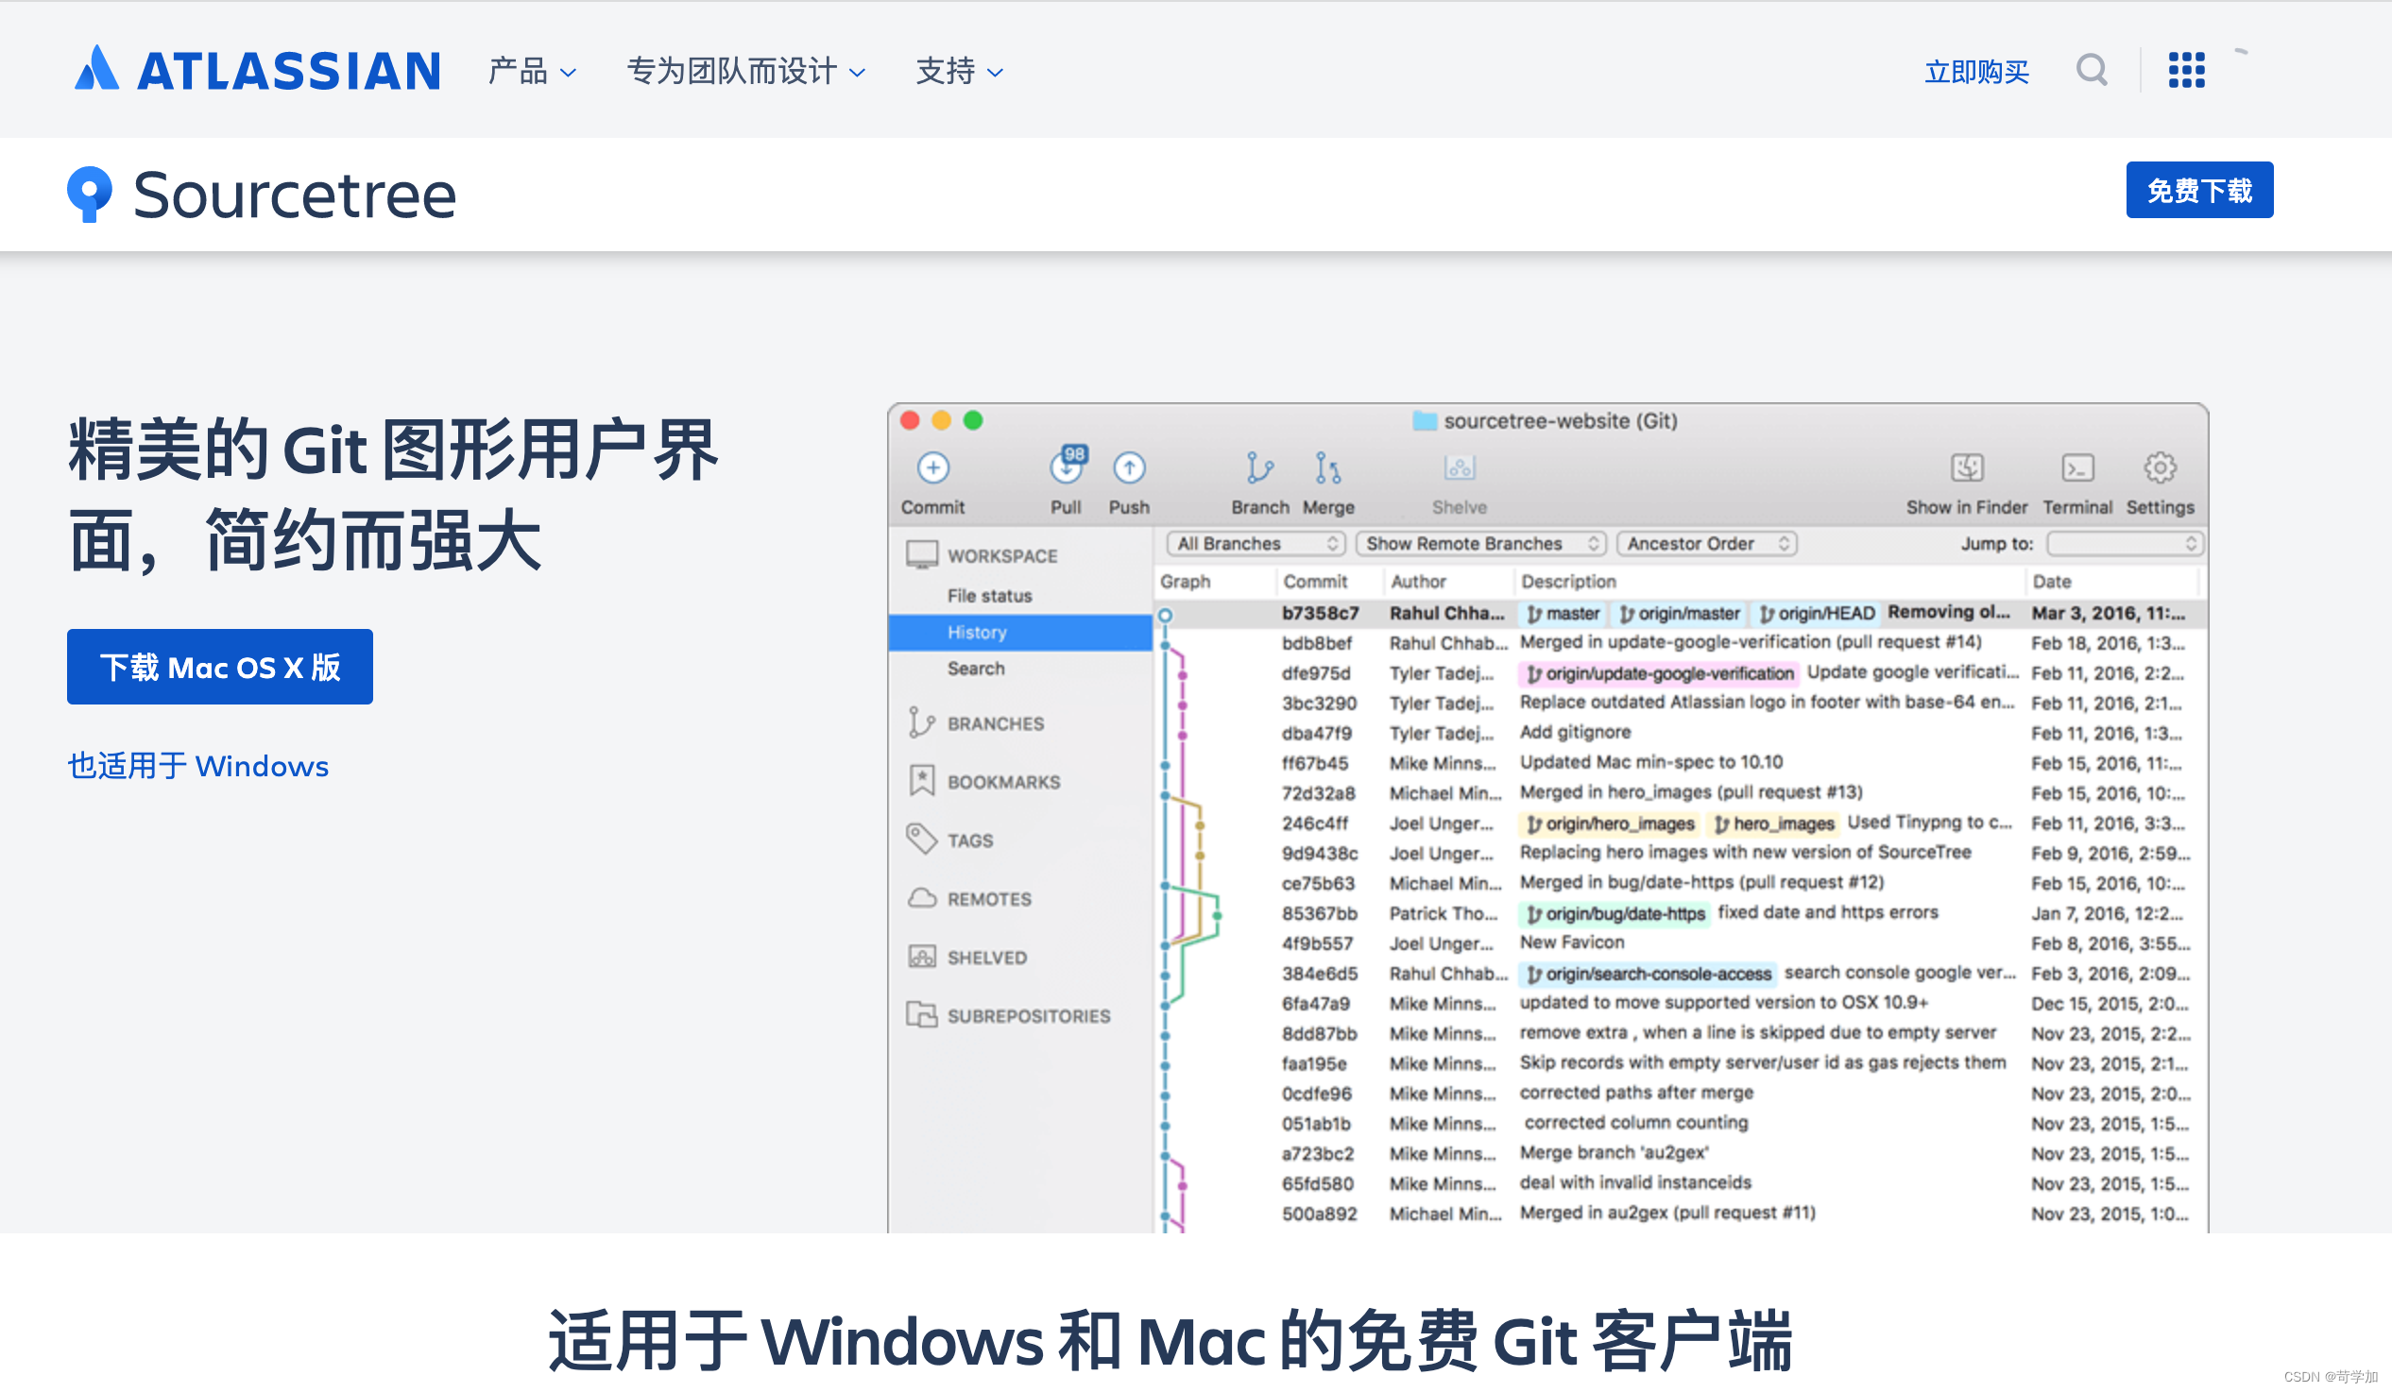Screen dimensions: 2392x1392
Task: Click the Shelve toolbar icon
Action: coord(1460,467)
